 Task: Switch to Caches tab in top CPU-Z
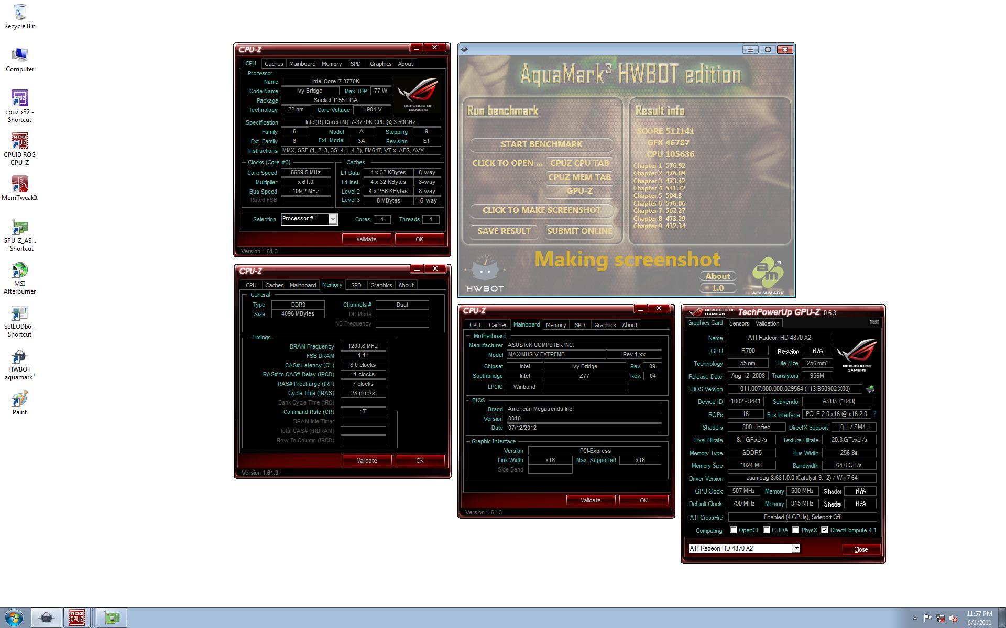click(274, 64)
